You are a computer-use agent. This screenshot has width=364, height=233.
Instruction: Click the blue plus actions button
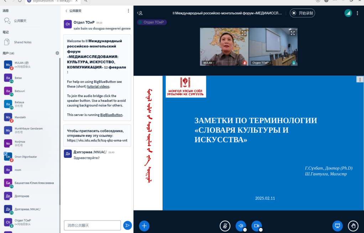click(x=144, y=226)
